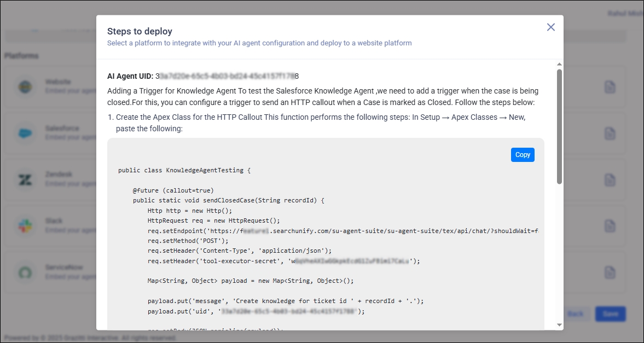Click the AI Agent UID value
The width and height of the screenshot is (644, 343).
coord(227,76)
